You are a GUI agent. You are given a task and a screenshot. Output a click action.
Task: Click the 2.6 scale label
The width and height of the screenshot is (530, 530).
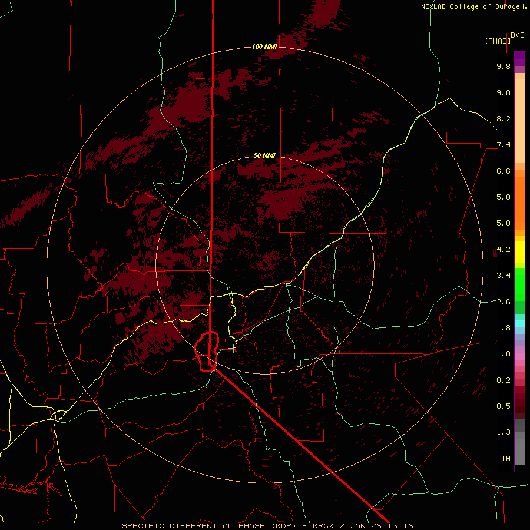click(503, 302)
